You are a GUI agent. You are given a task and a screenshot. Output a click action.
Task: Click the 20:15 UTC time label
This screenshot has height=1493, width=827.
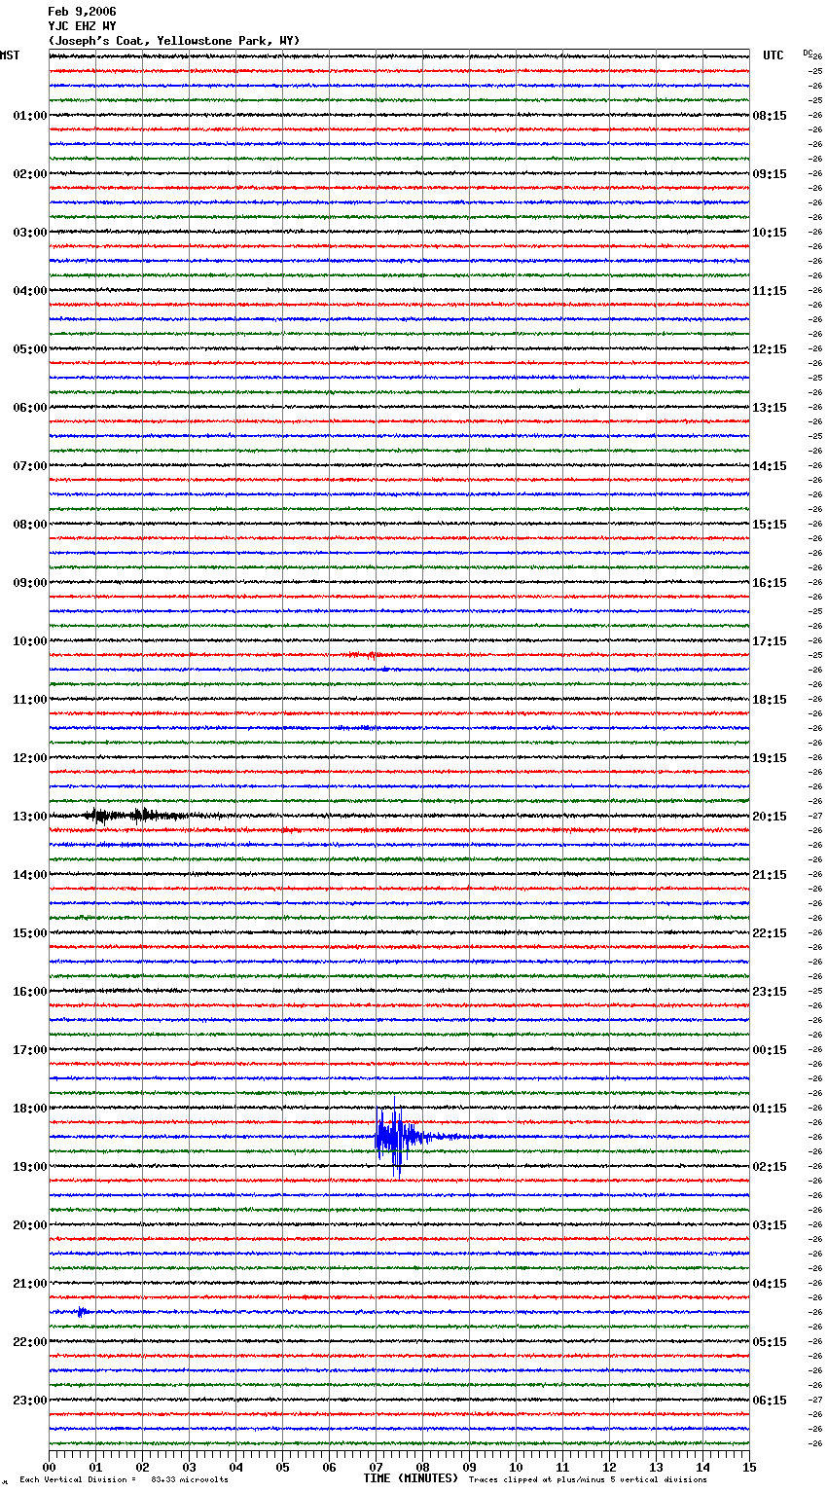pos(770,817)
